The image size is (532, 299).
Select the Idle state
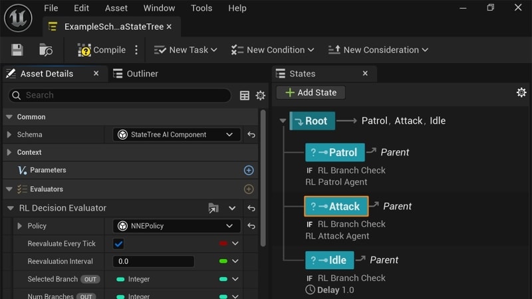tap(329, 260)
